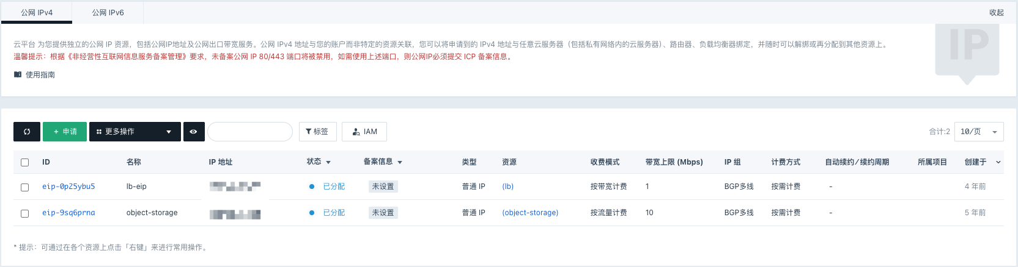Click the large IP banner graphic
Screen dimensions: 1018x267
coord(967,54)
